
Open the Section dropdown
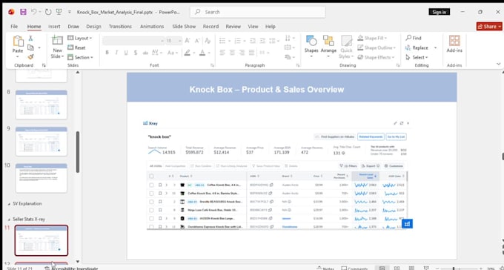click(x=80, y=57)
